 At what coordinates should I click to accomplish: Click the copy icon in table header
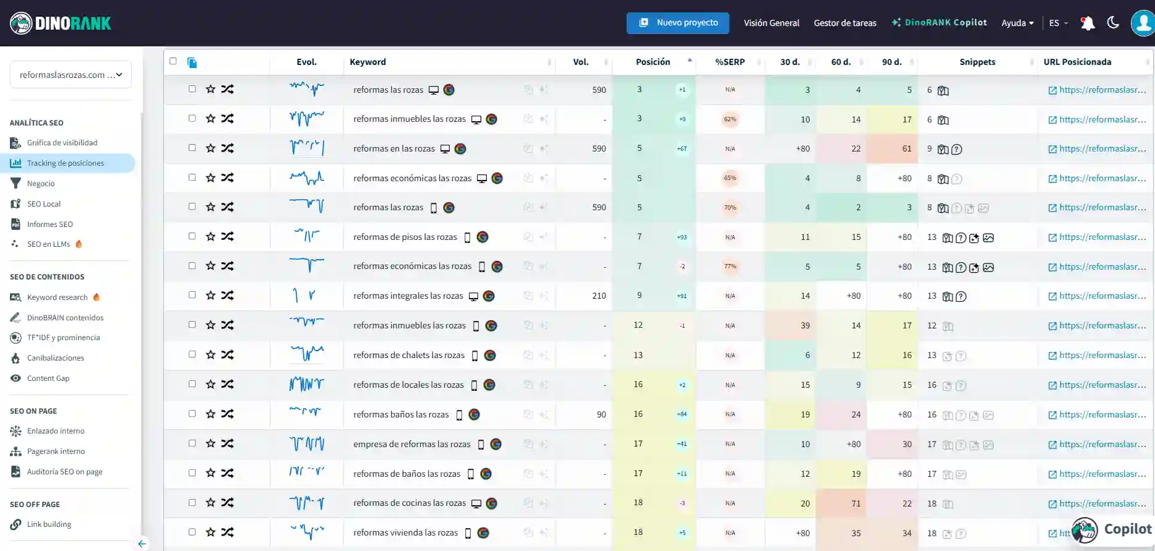pos(192,62)
